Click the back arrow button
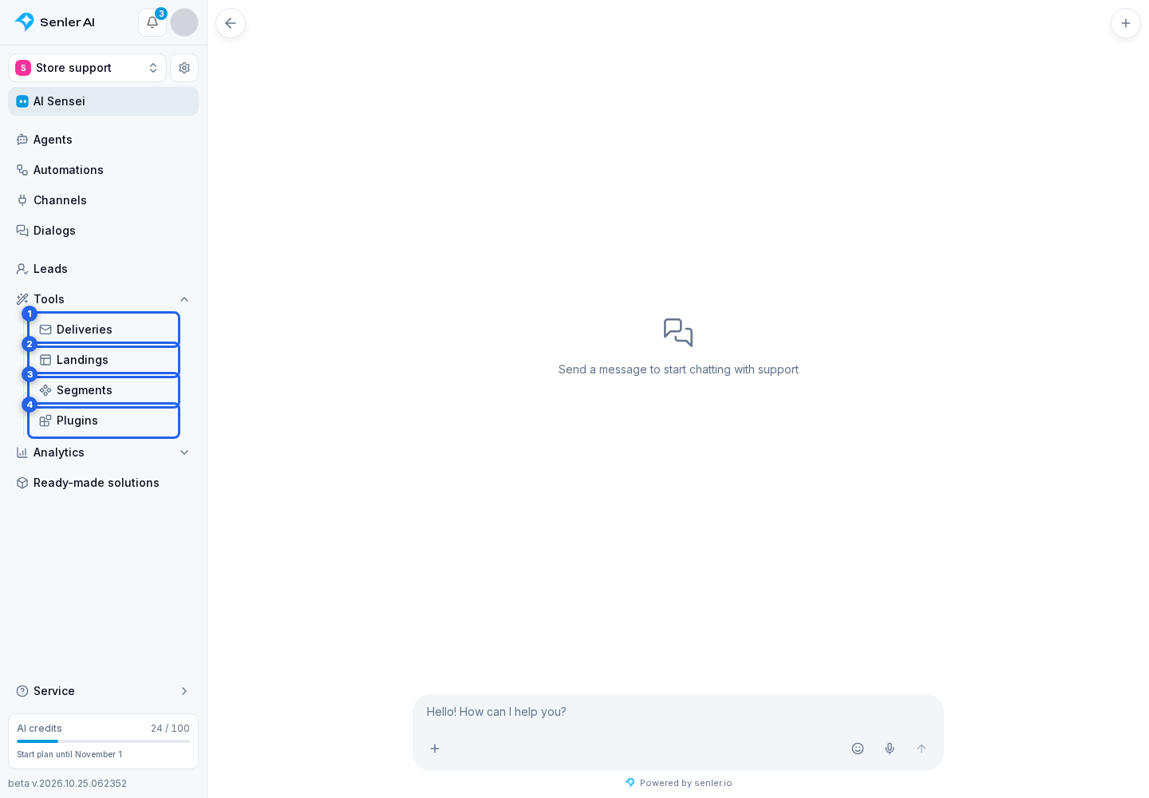Image resolution: width=1149 pixels, height=798 pixels. (x=231, y=23)
